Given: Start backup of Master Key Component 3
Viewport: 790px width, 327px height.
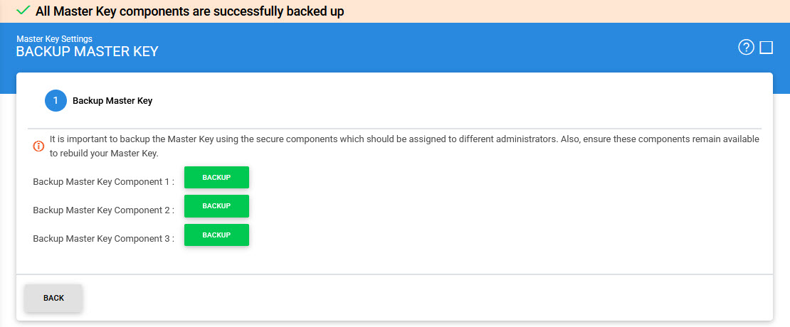Looking at the screenshot, I should (x=216, y=235).
